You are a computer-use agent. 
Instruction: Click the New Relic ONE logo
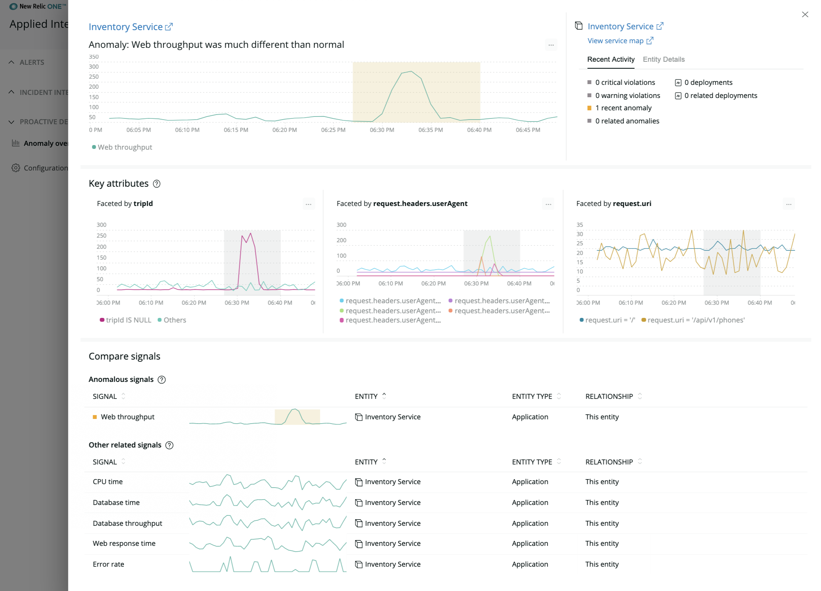[37, 6]
